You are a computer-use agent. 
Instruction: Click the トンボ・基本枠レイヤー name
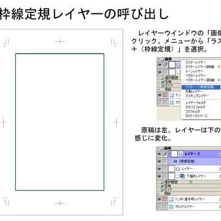(x=190, y=199)
